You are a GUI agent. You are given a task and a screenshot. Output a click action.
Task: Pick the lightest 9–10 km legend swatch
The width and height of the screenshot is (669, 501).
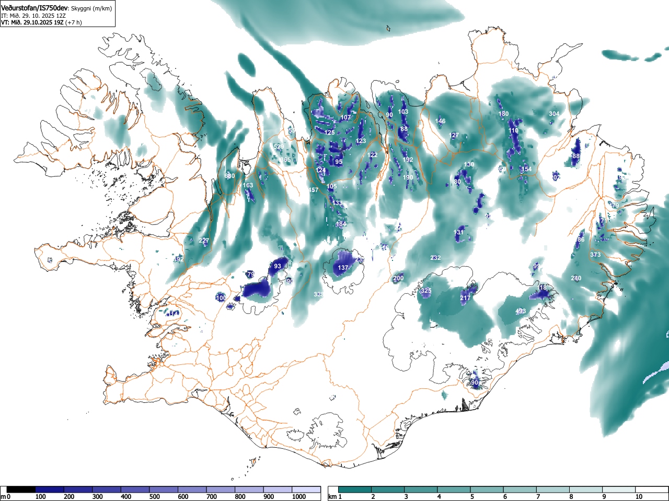tap(619, 490)
